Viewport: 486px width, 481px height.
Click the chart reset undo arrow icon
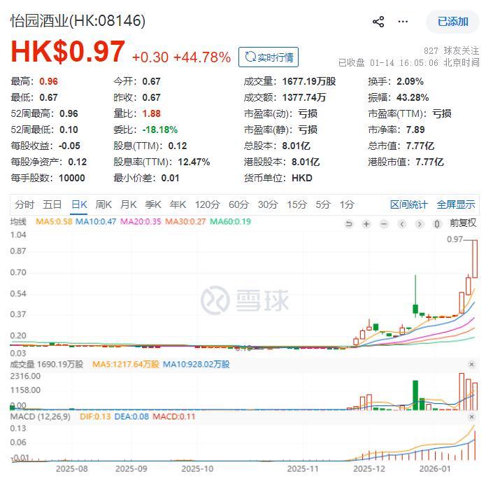pos(349,224)
